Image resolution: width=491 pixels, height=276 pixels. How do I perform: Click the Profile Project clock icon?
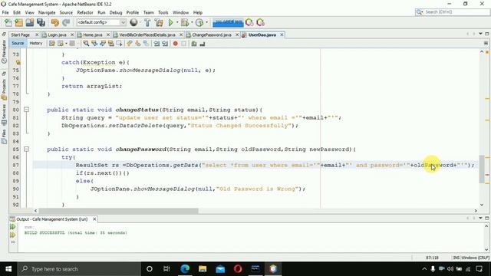pyautogui.click(x=199, y=22)
